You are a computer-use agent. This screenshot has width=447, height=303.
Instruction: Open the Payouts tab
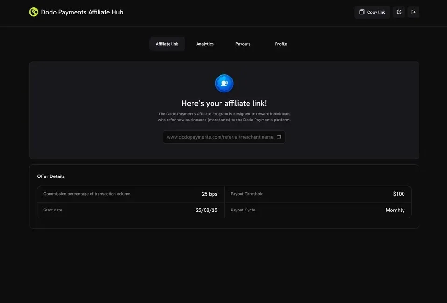(243, 44)
